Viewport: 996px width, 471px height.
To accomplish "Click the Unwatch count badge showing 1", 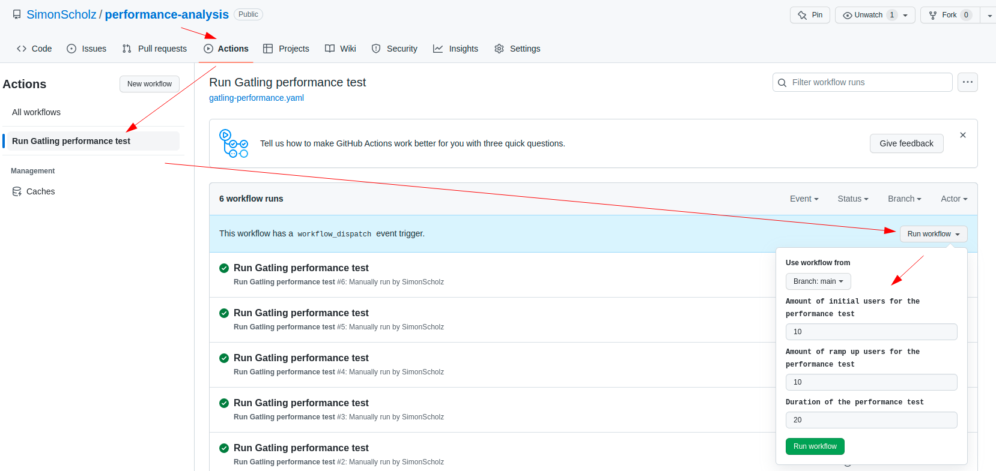I will pos(892,15).
